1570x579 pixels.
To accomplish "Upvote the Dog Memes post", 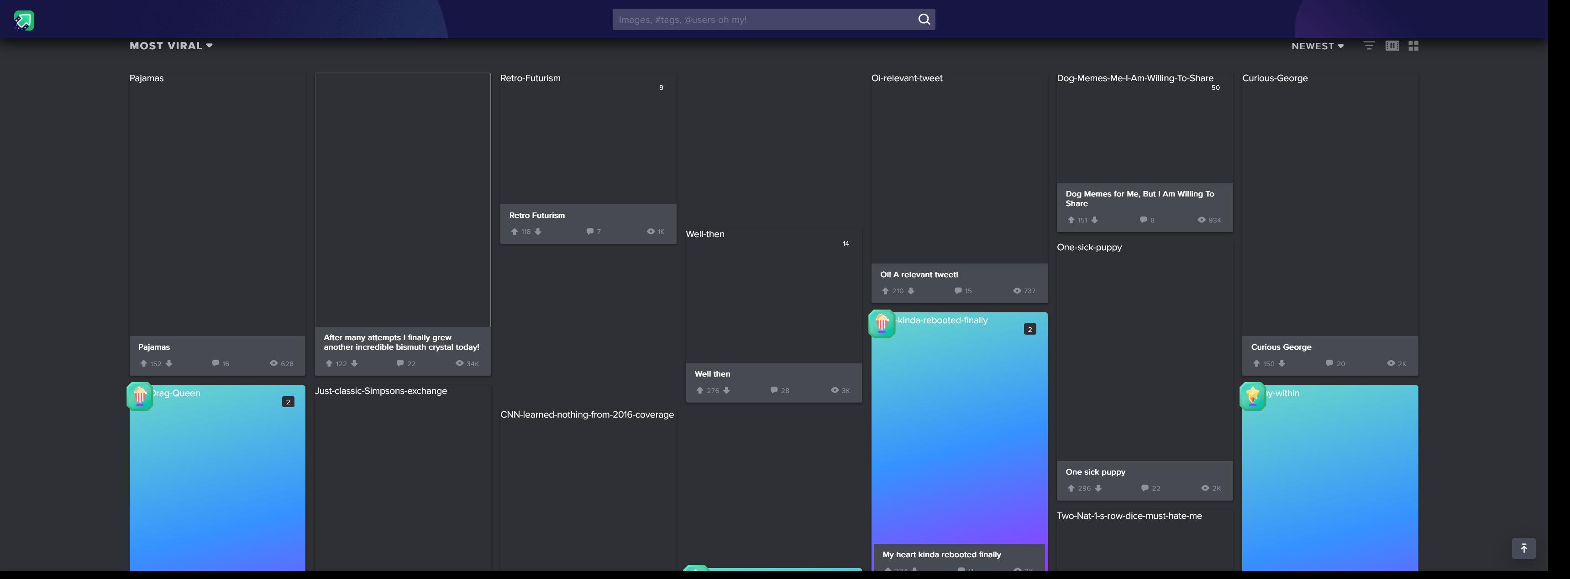I will (x=1071, y=220).
